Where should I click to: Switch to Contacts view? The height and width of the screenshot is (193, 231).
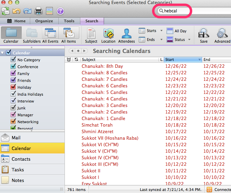32,159
